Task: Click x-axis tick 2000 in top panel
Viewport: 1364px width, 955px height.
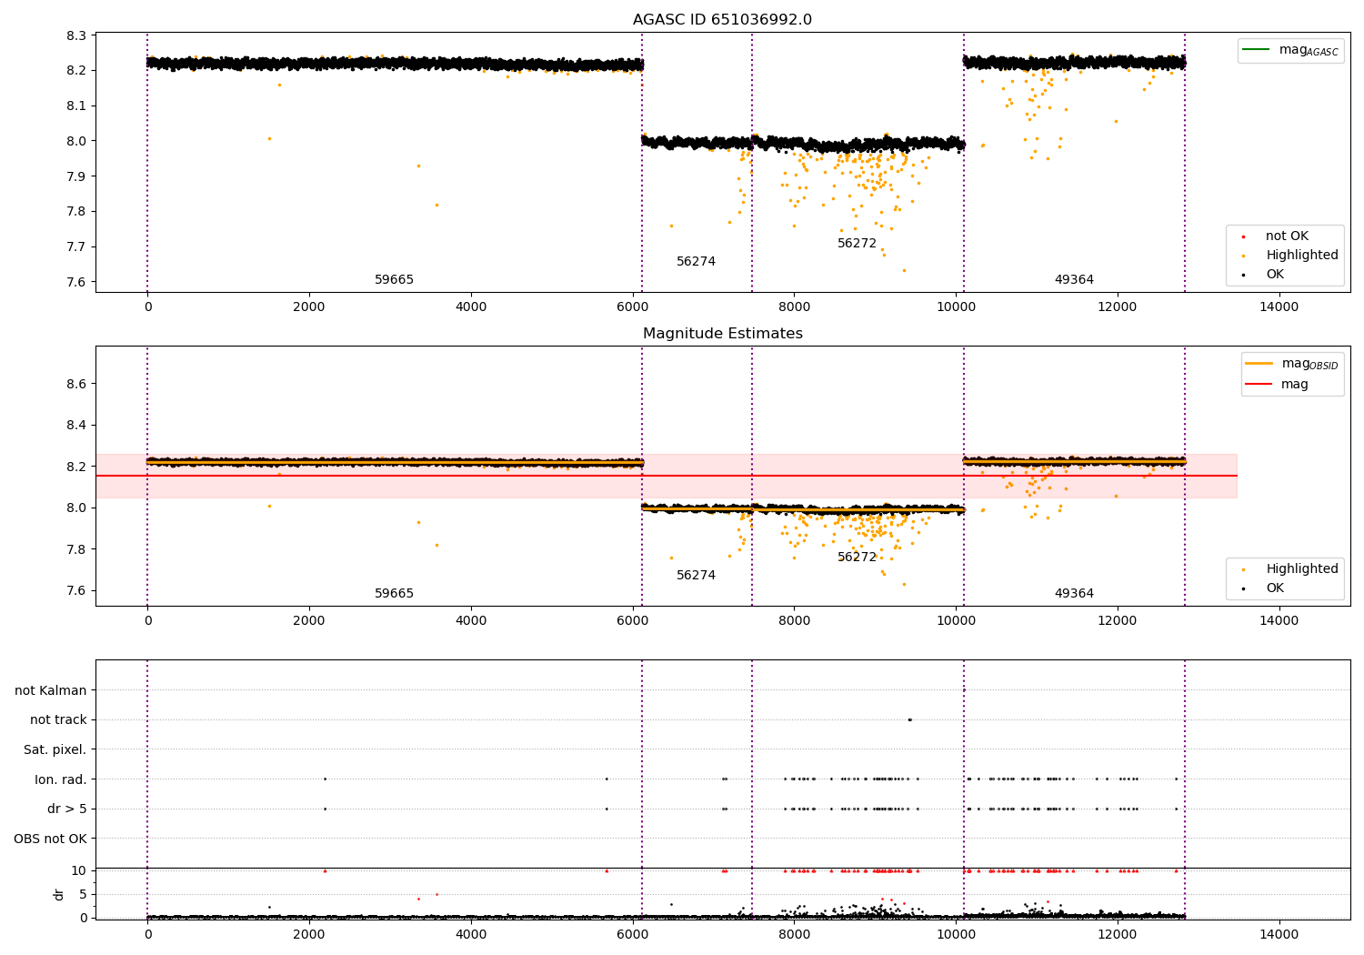Action: (x=309, y=307)
